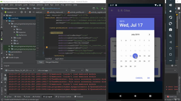Click 2019 year header in date picker
The image size is (181, 101).
coord(122,21)
